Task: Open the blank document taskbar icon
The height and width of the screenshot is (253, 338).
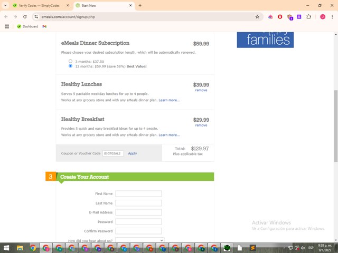Action: click(240, 248)
